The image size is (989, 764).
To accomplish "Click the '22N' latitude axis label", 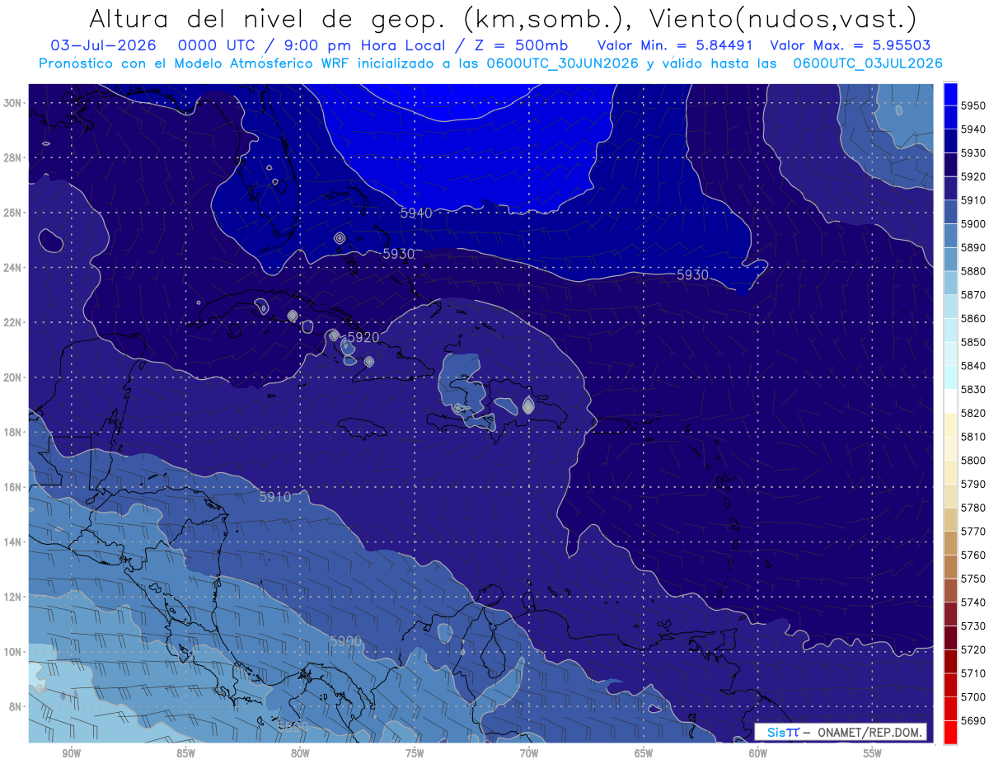I will (13, 322).
